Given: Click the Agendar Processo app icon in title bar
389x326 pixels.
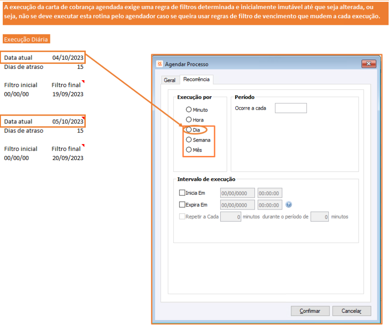Looking at the screenshot, I should [160, 64].
